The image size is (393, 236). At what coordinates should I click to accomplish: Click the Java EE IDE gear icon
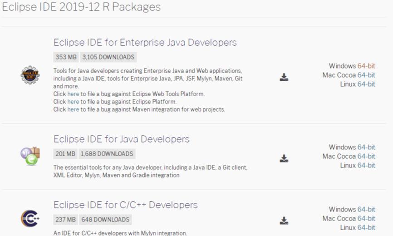click(x=30, y=75)
